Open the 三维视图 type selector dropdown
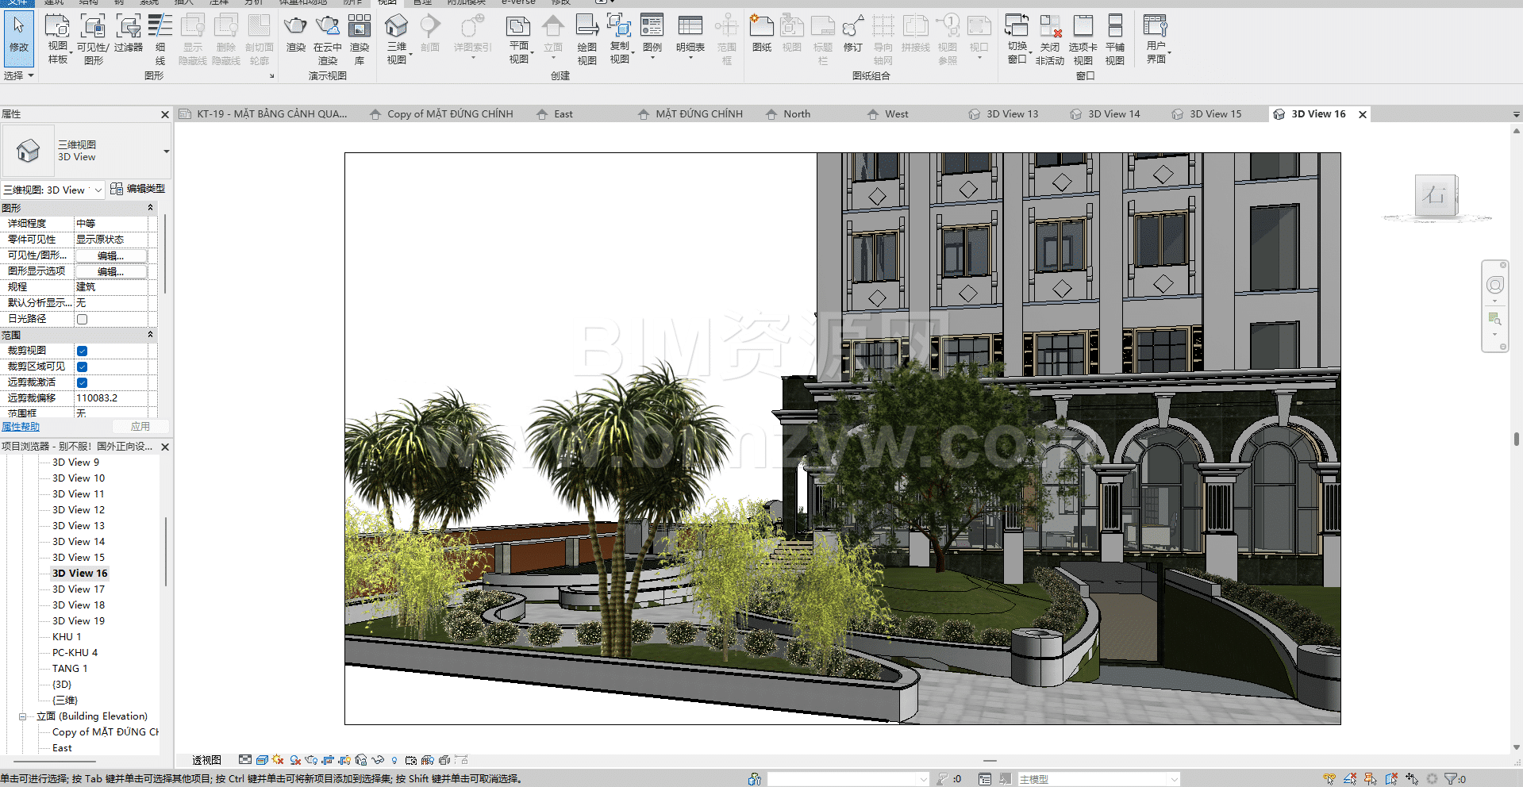This screenshot has width=1523, height=787. [166, 151]
